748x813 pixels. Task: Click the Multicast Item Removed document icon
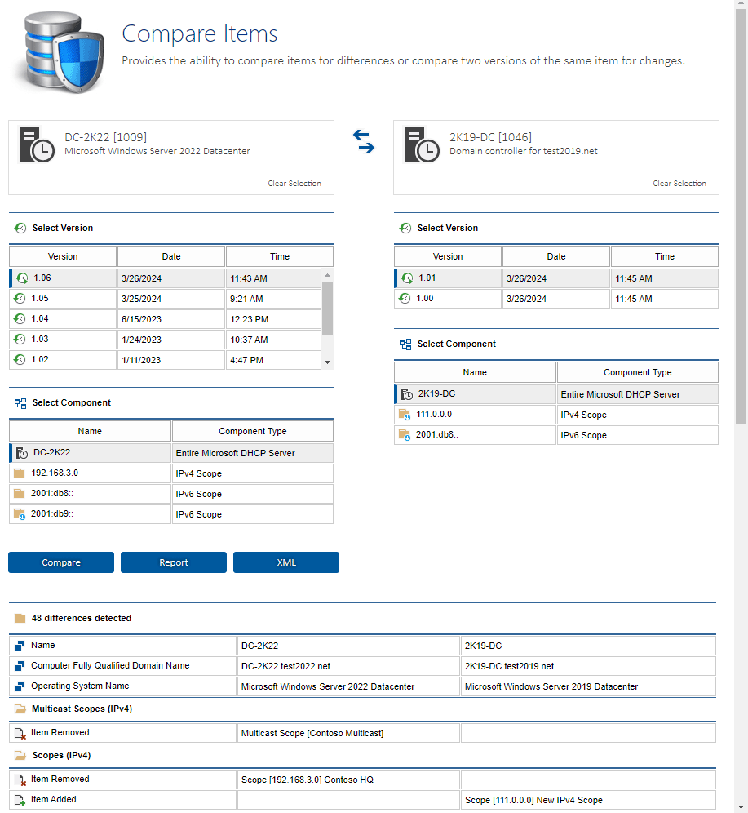20,733
